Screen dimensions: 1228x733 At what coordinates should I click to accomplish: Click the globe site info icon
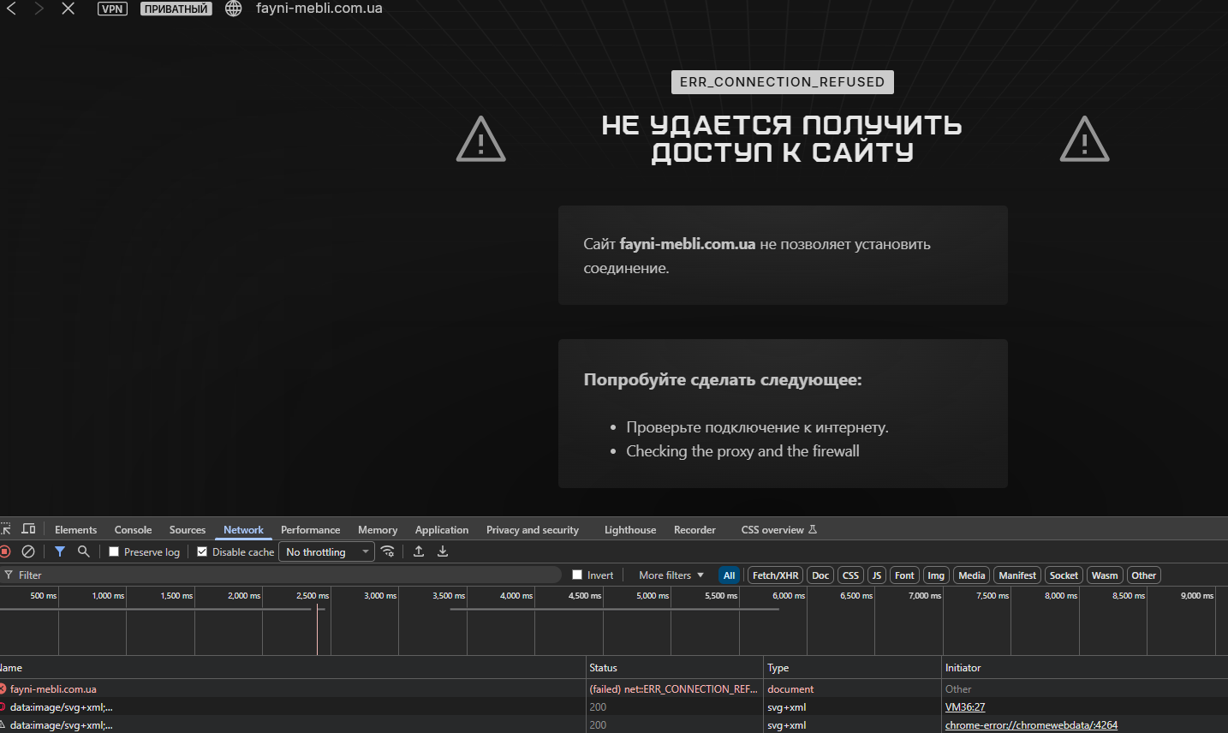[234, 9]
